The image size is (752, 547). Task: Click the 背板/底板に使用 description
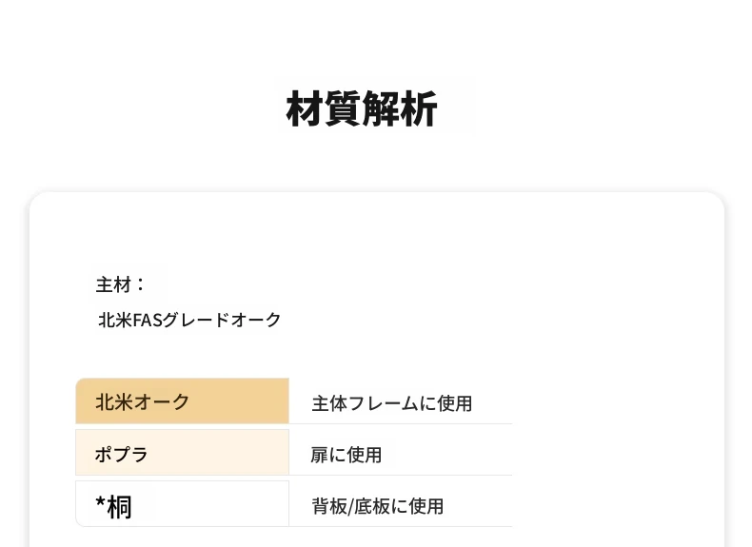(378, 506)
